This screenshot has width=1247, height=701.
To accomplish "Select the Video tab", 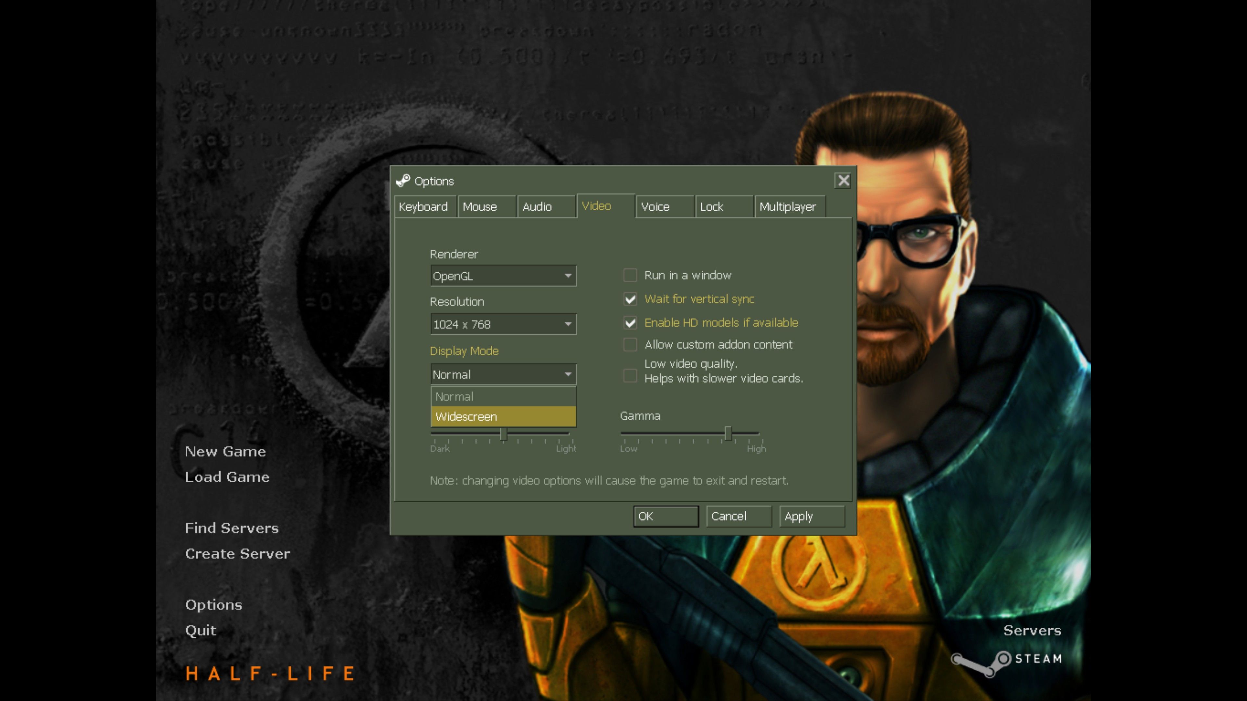I will (606, 206).
